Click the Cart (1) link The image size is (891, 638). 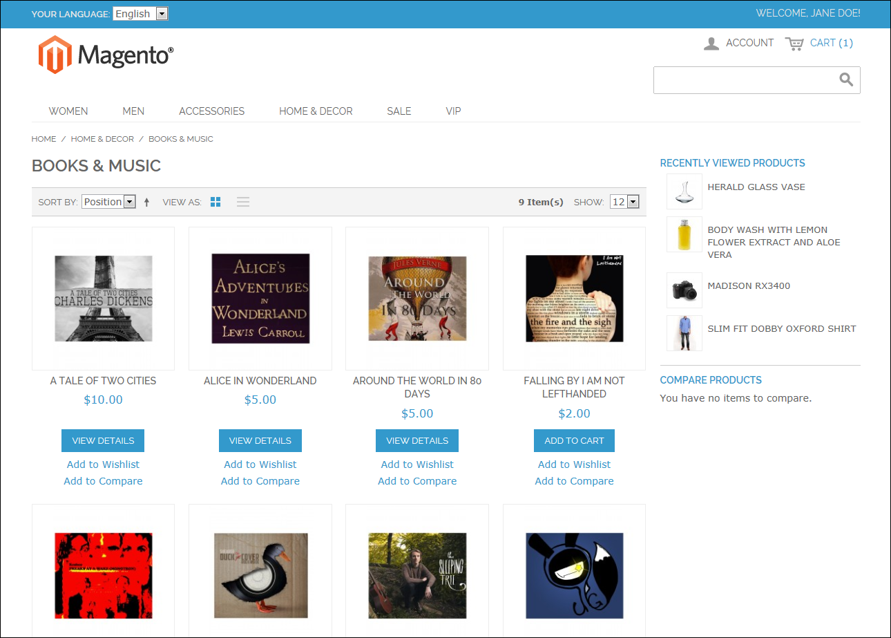(831, 43)
